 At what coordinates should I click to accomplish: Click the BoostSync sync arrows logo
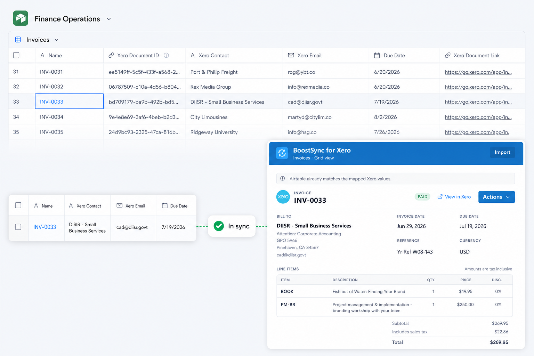(282, 153)
